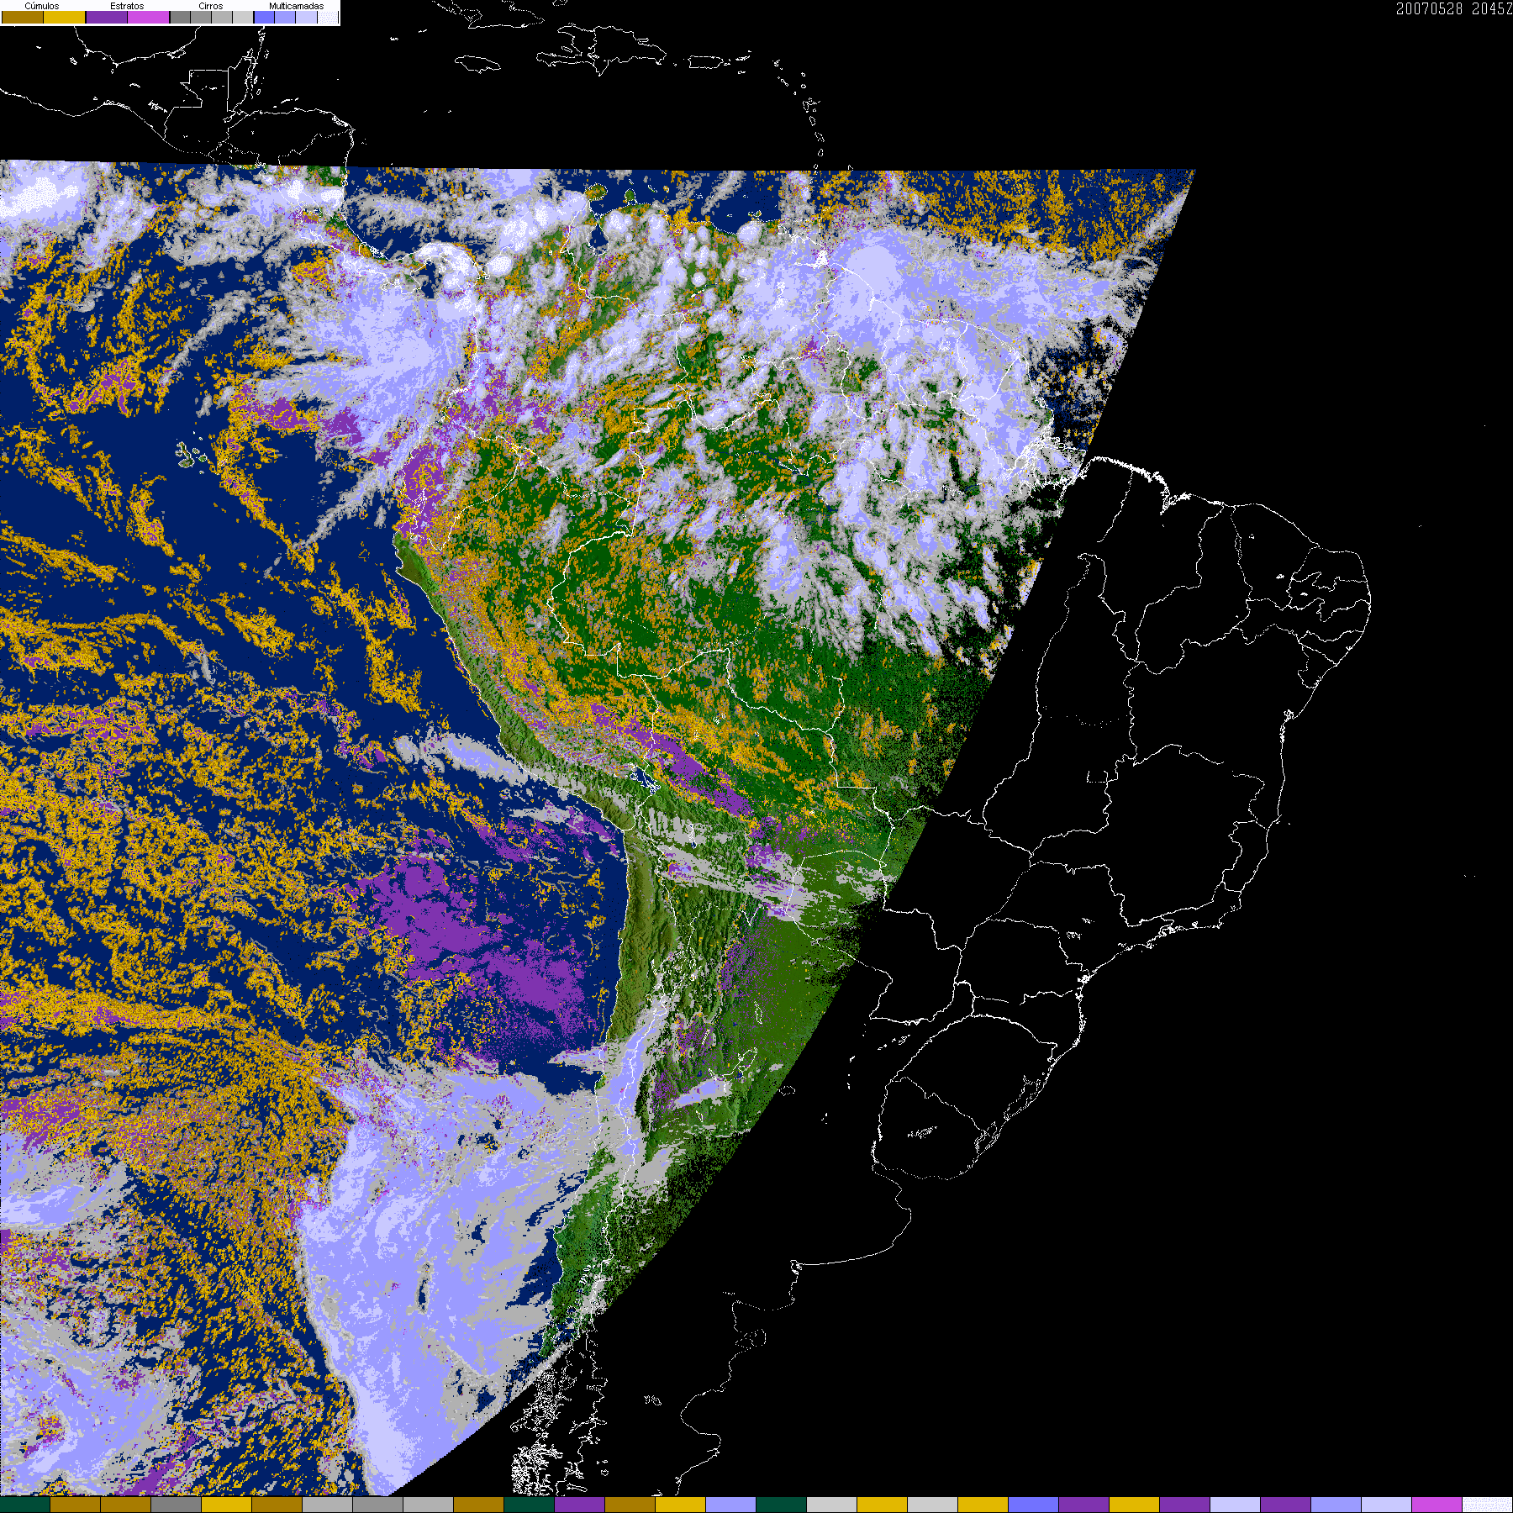The height and width of the screenshot is (1513, 1513).
Task: Select the lightest gray Cirros legend swatch
Action: click(x=243, y=17)
